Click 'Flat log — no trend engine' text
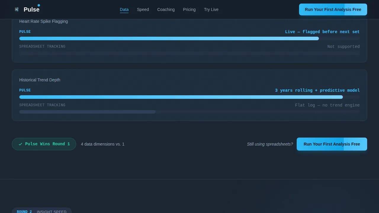Screen dimensions: 379x213 pos(327,105)
